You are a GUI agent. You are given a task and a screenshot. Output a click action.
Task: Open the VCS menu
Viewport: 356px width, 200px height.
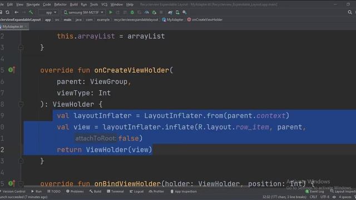click(x=104, y=4)
